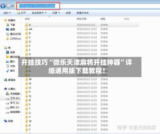The height and width of the screenshot is (134, 160).
Task: Open 本地磁盘 drive in the sidebar
Action: point(13,94)
